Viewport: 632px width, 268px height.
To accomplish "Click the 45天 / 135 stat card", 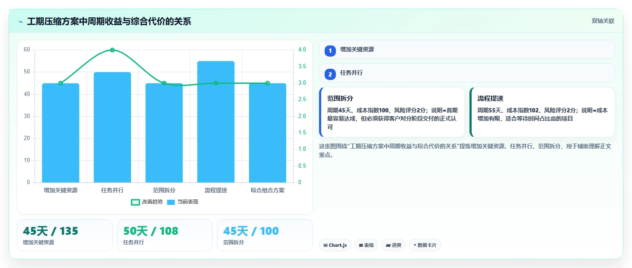I will [65, 235].
